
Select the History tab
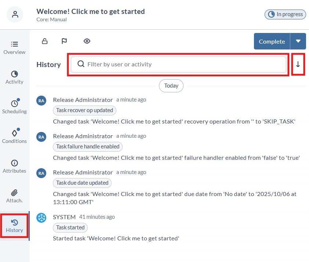pos(14,226)
